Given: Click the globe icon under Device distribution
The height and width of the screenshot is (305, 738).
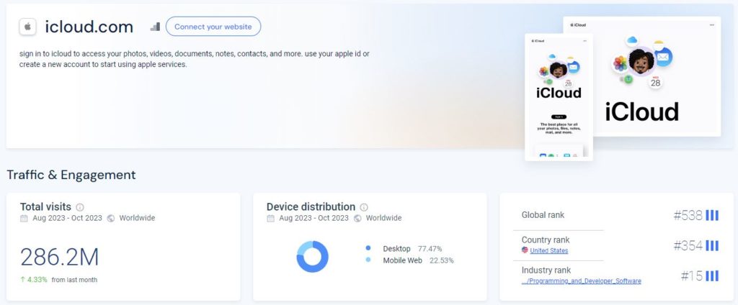Looking at the screenshot, I should click(x=357, y=219).
